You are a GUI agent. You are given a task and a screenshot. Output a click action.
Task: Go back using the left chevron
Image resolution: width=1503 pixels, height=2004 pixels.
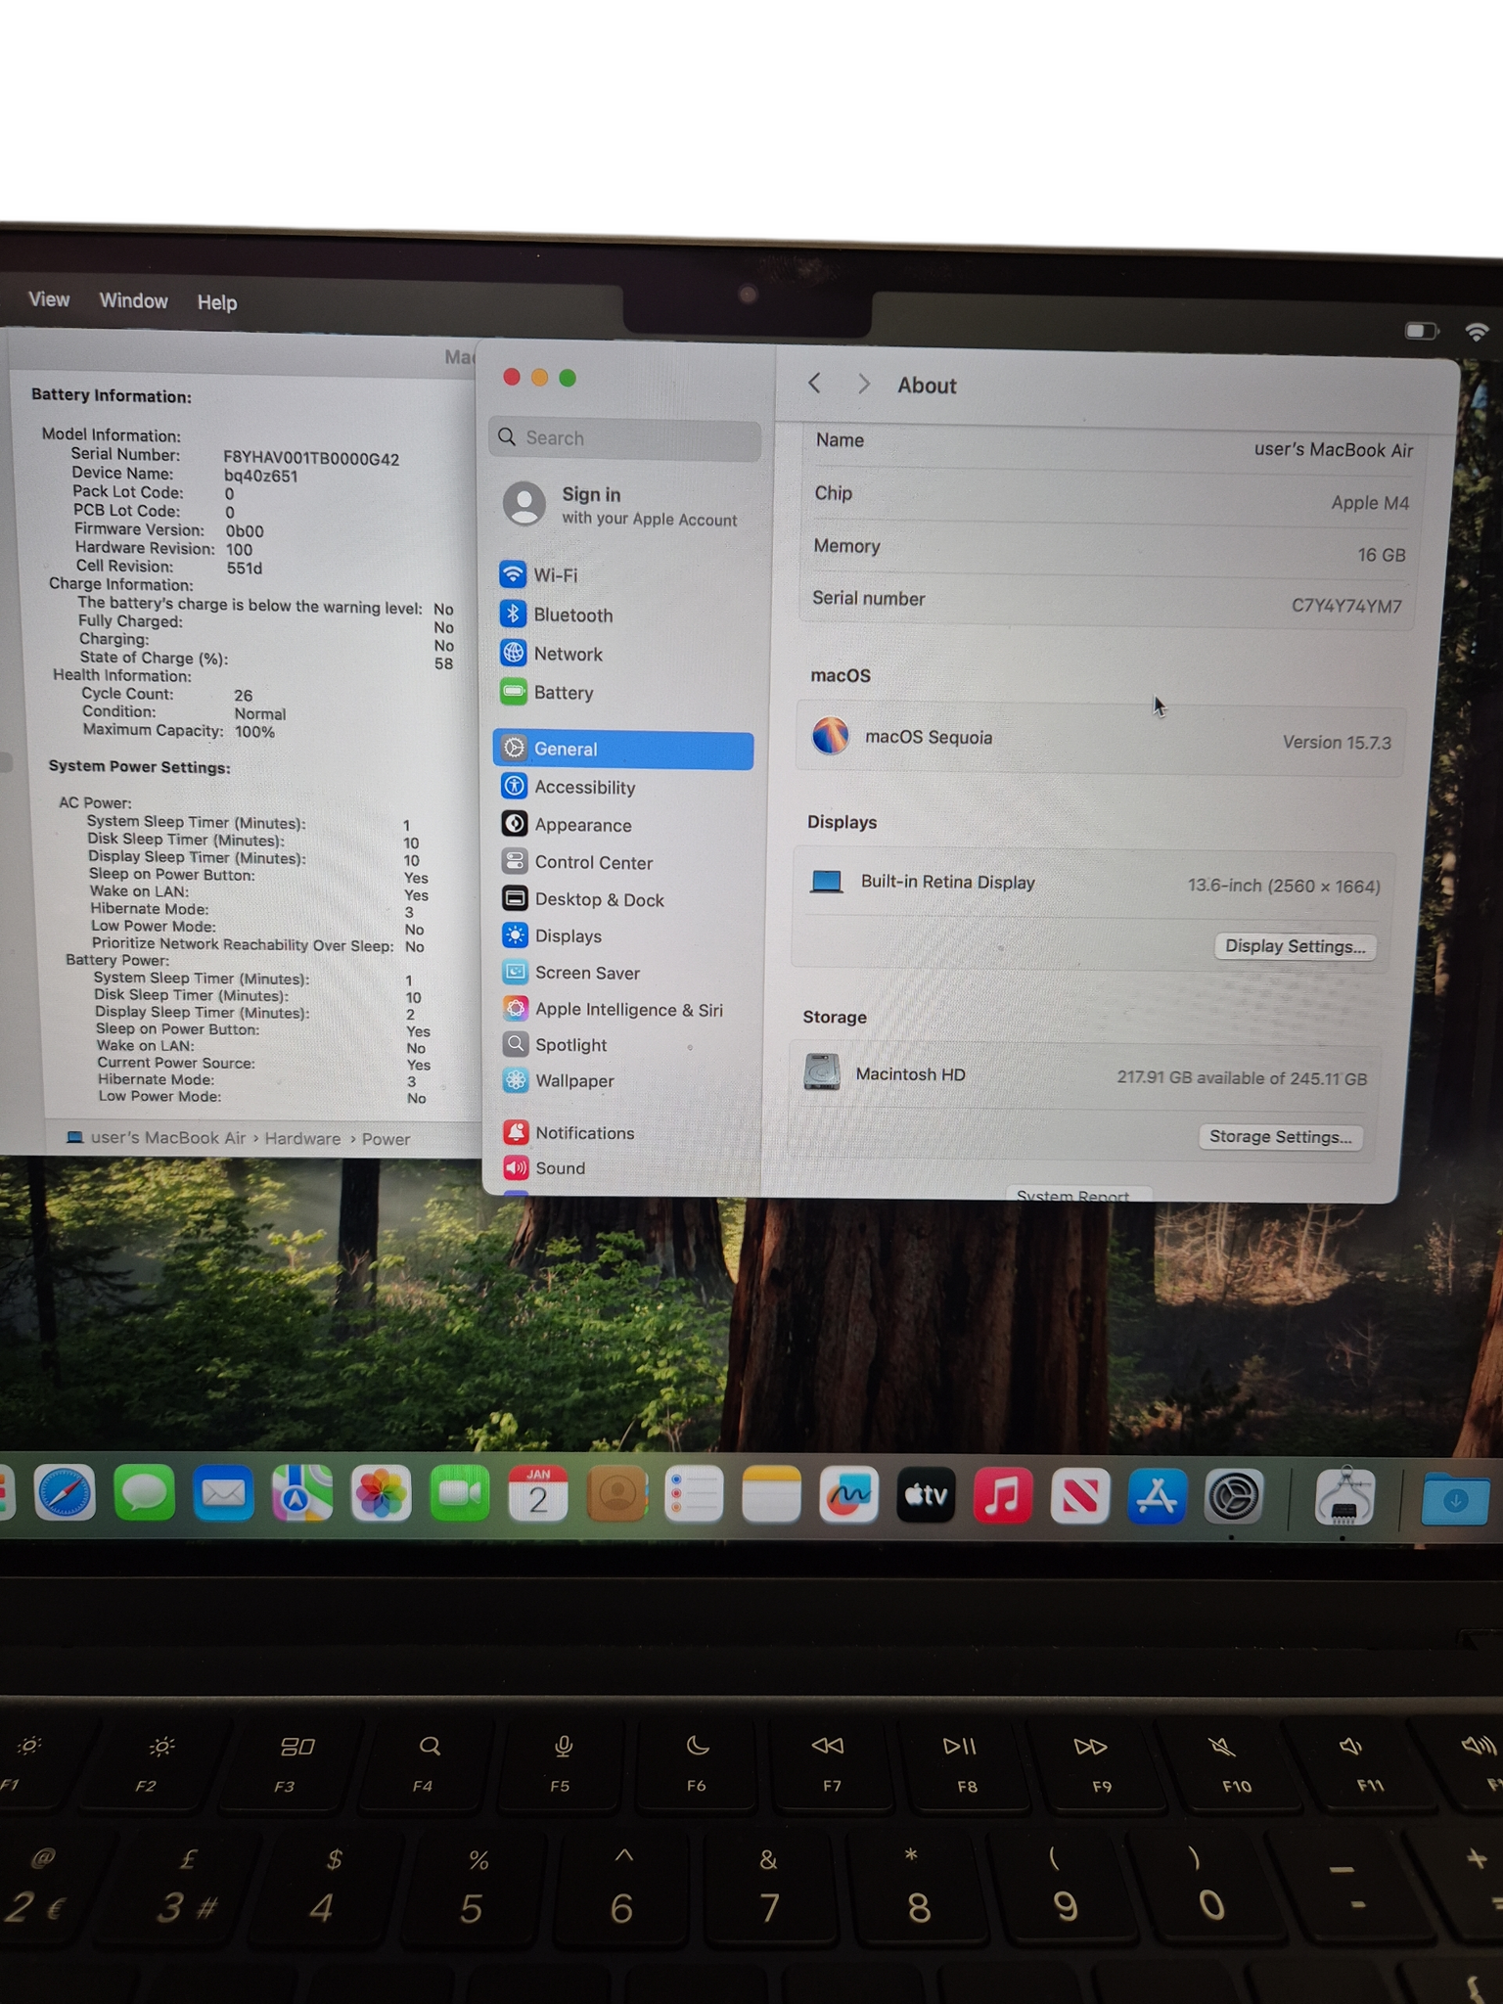[x=815, y=384]
